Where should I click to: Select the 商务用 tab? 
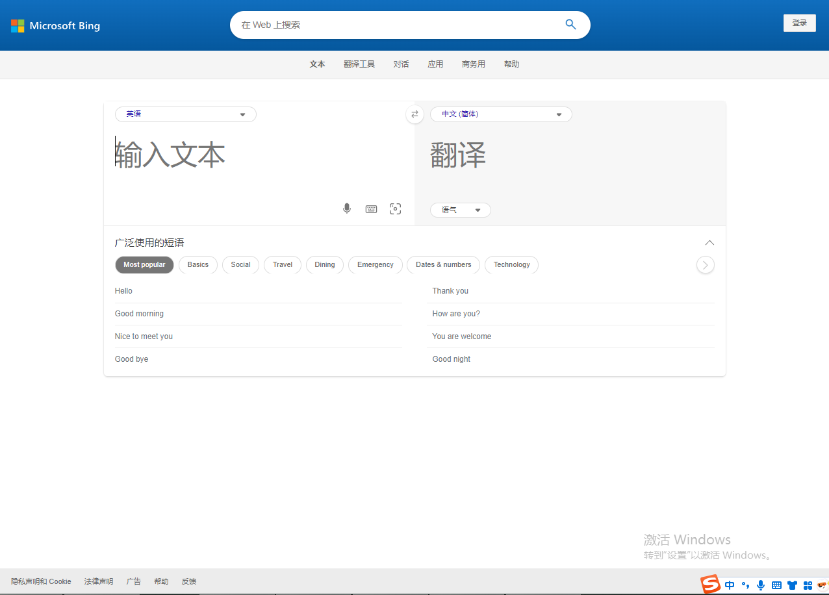click(474, 64)
